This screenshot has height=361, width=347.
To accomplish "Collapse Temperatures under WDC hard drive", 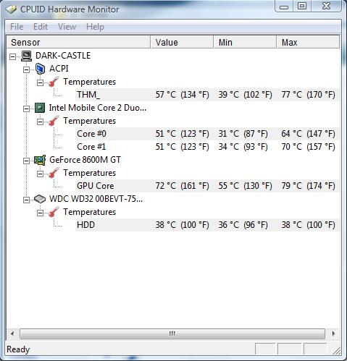I will pyautogui.click(x=40, y=213).
